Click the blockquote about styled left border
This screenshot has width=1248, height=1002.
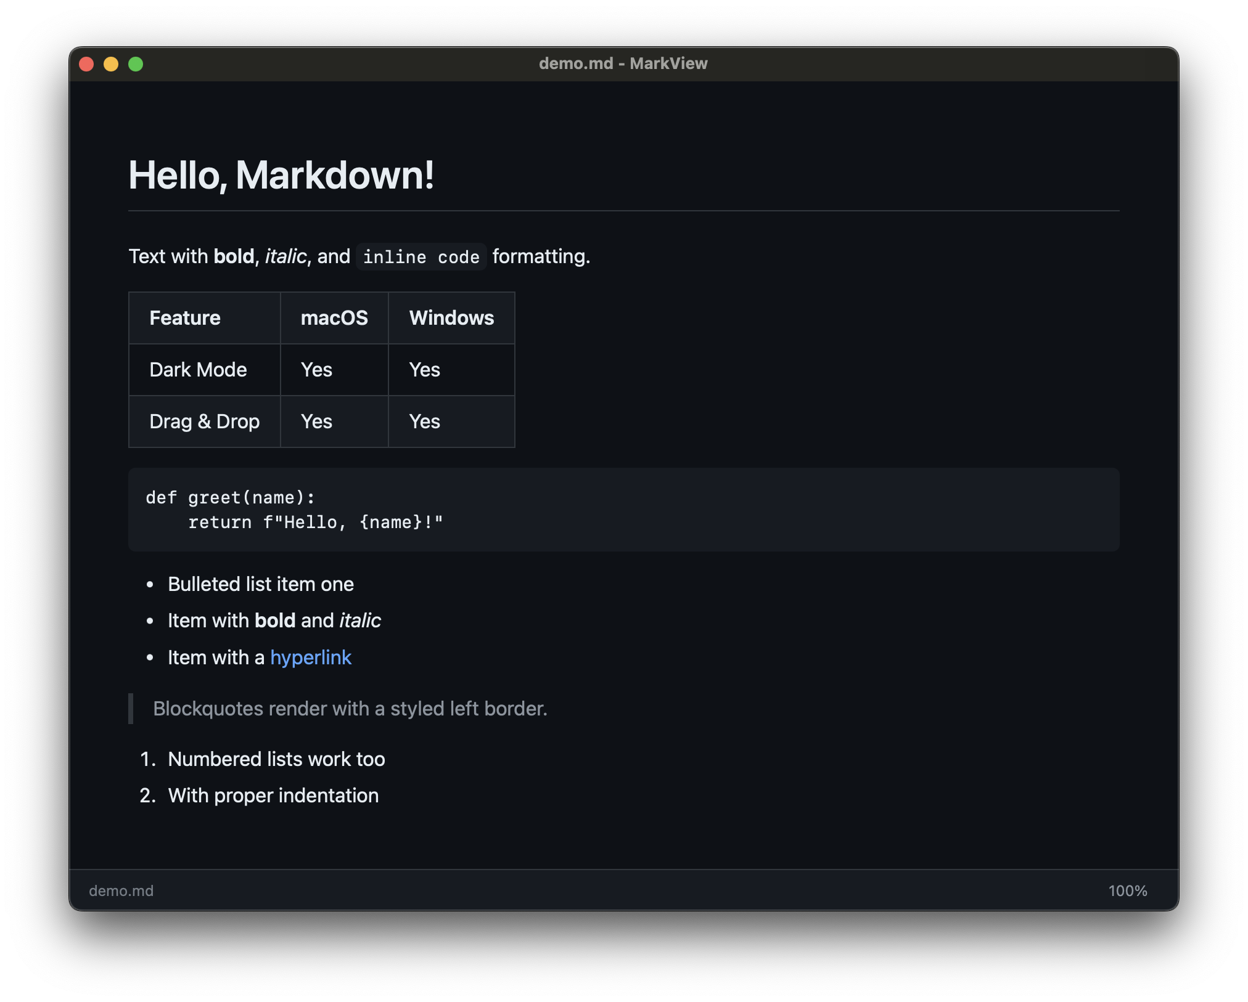(350, 709)
